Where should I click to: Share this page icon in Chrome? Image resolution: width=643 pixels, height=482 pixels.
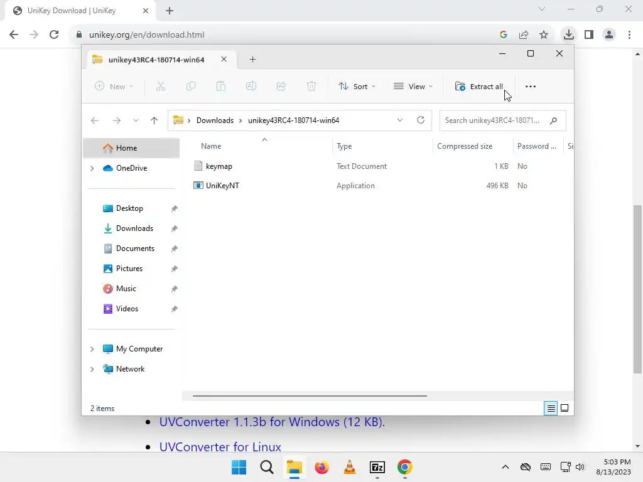tap(524, 35)
